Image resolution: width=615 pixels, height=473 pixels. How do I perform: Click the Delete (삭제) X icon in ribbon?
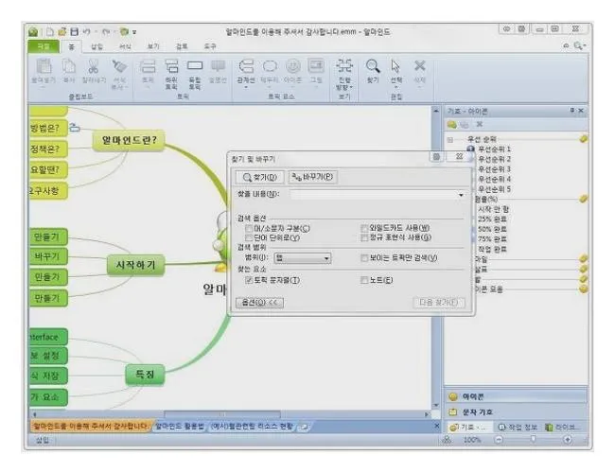420,65
